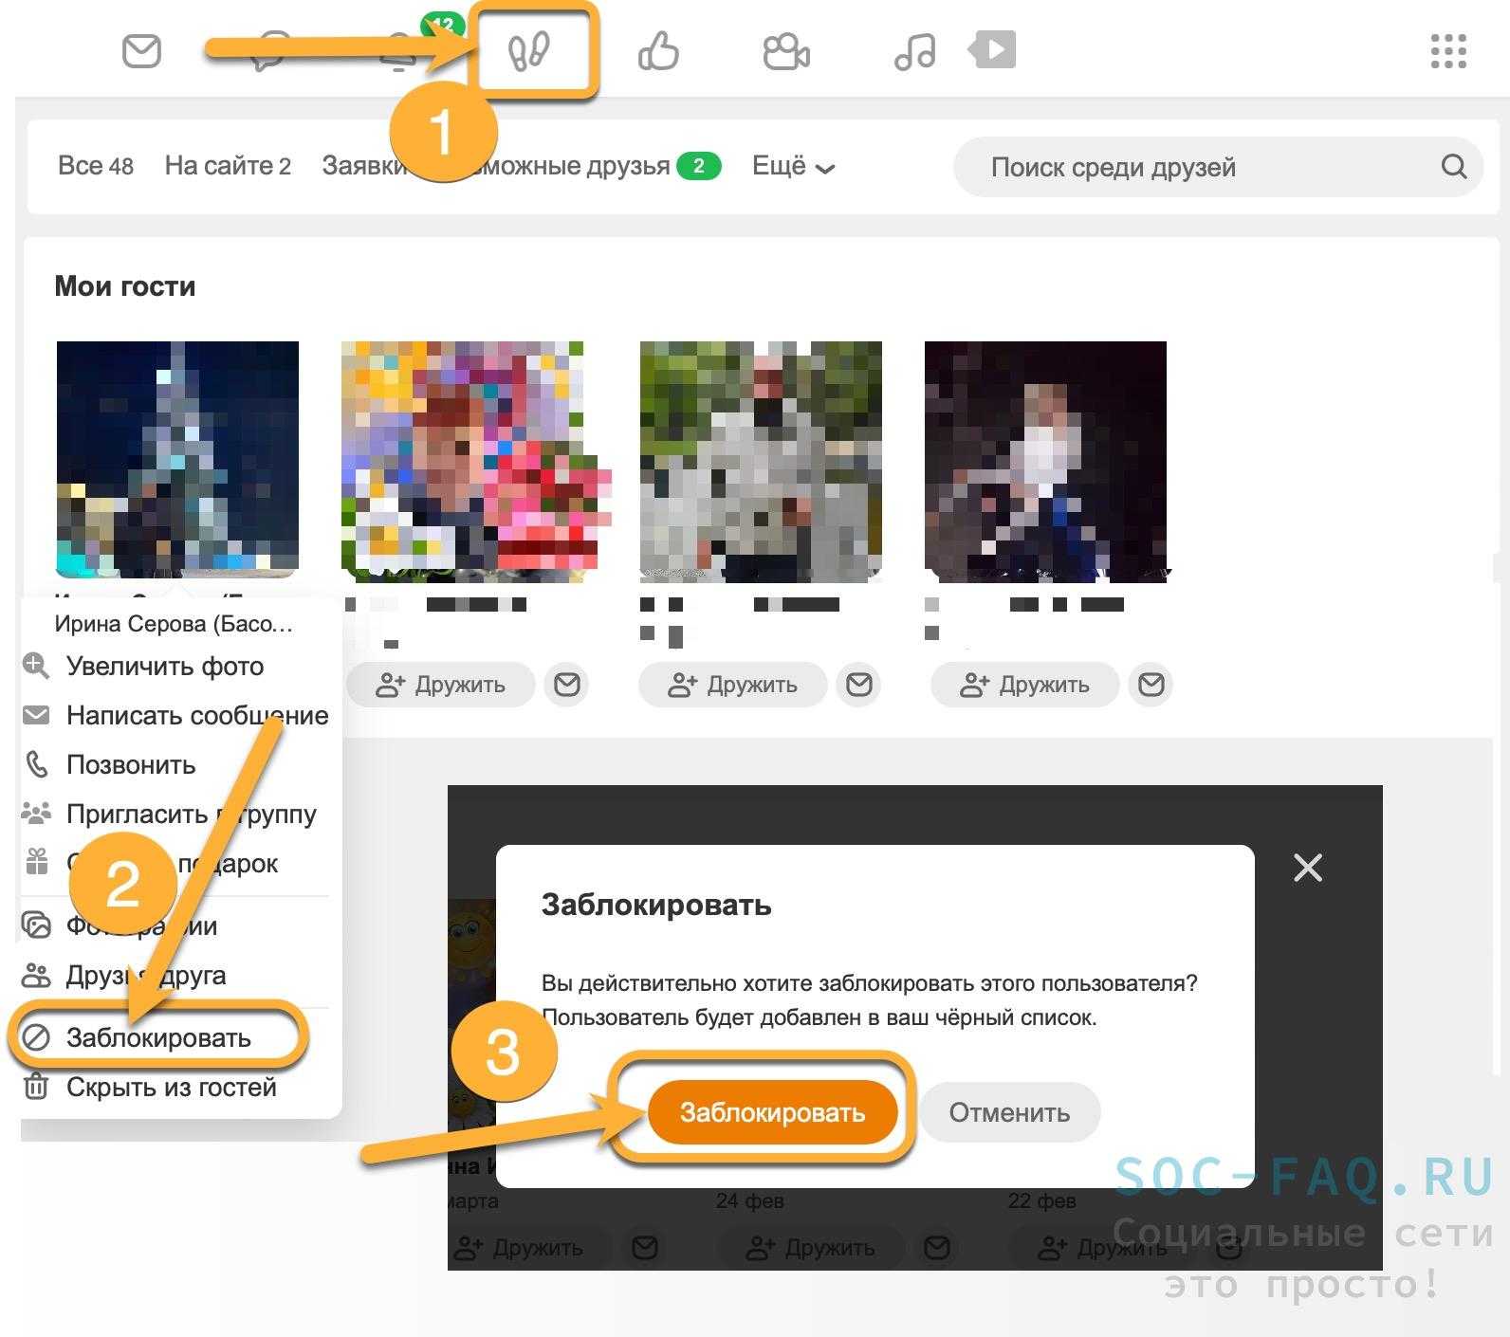1510x1337 pixels.
Task: Expand the Ещё dropdown
Action: [793, 167]
